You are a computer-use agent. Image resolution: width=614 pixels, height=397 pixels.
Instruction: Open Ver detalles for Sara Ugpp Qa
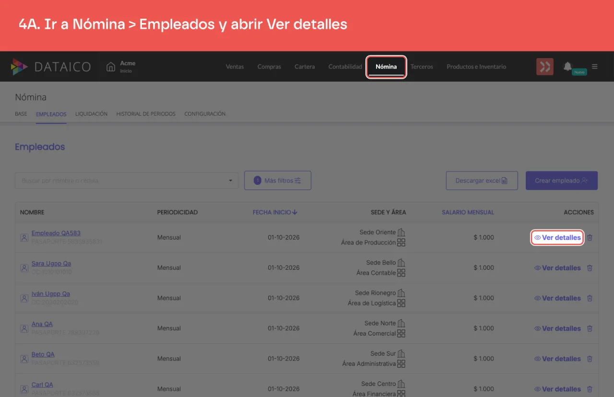click(x=557, y=268)
